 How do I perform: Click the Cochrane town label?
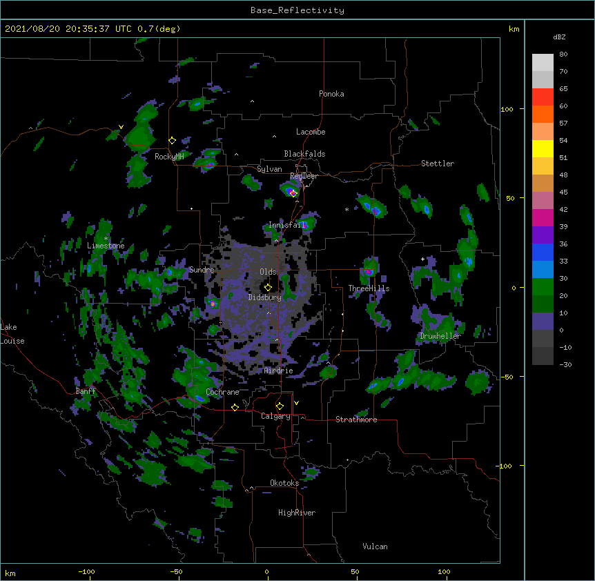click(x=222, y=392)
